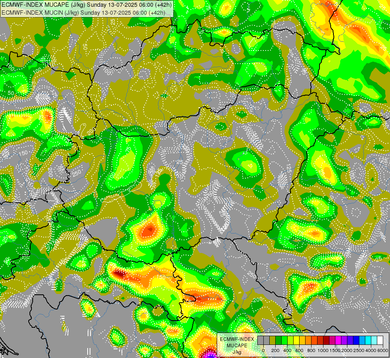The height and width of the screenshot is (358, 390).
Task: Click the J/kg unit label in legend
Action: click(237, 352)
